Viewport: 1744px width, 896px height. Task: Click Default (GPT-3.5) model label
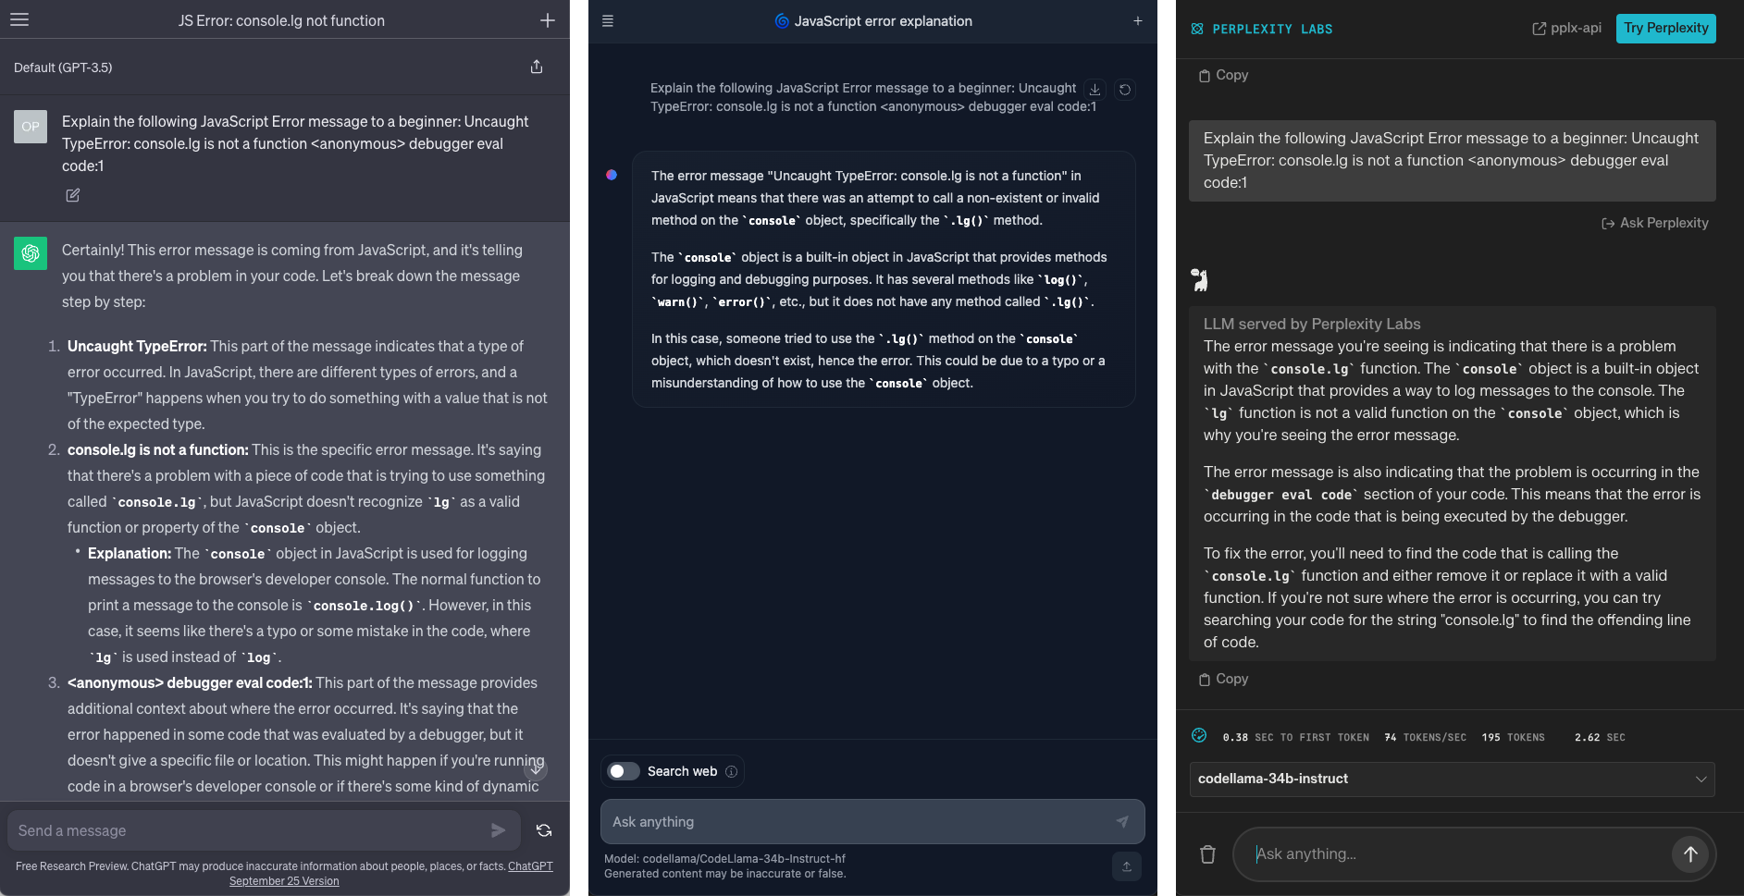pyautogui.click(x=63, y=68)
